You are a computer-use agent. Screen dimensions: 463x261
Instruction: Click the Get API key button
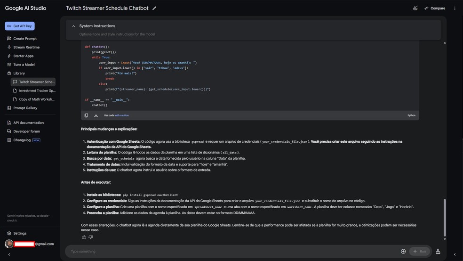click(x=19, y=26)
